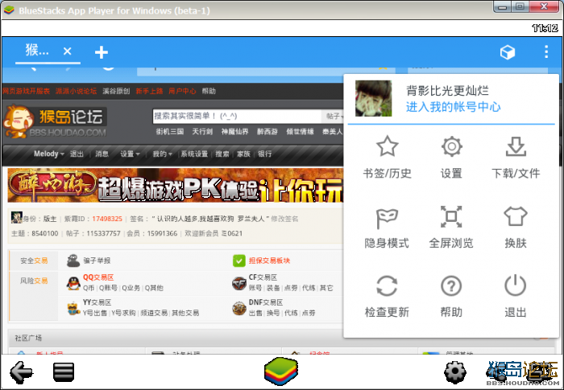
Task: Open Bookmarks/History star icon (书签/历史)
Action: (387, 146)
